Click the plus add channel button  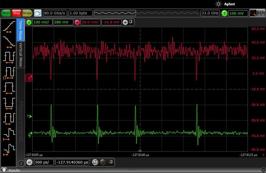tap(125, 22)
